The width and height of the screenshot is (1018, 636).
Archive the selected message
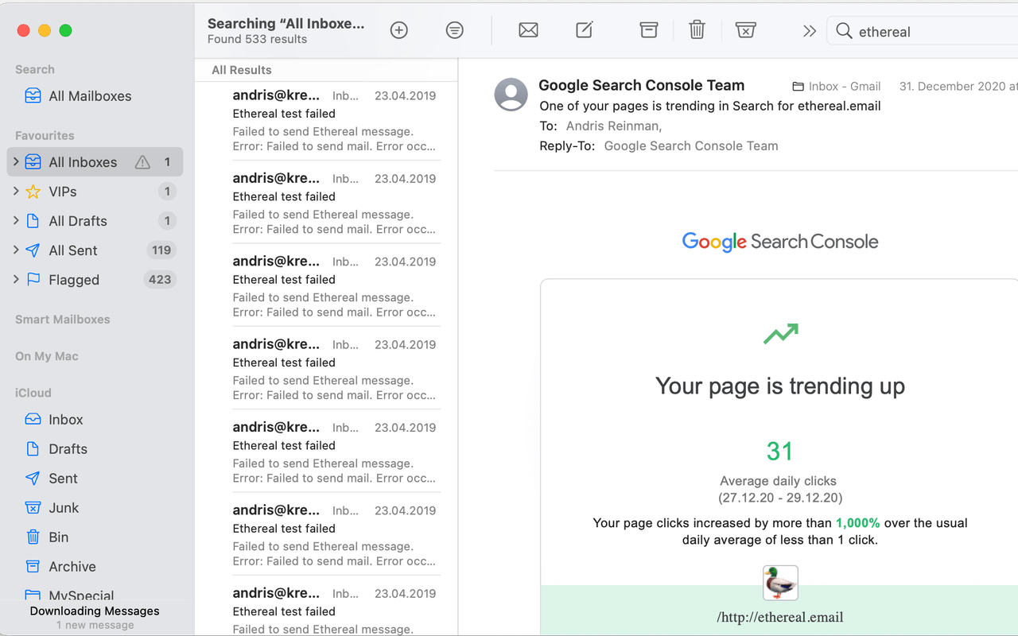(648, 29)
